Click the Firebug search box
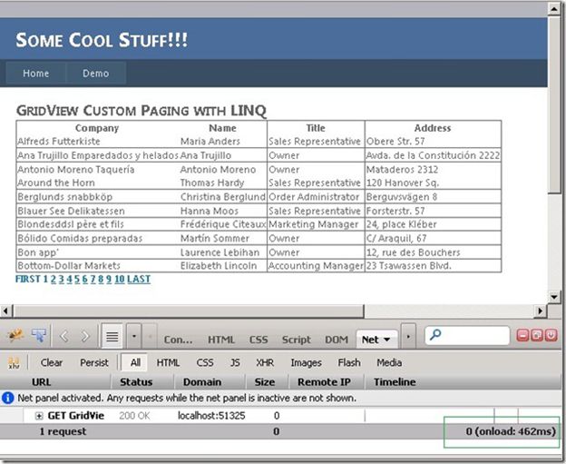Image resolution: width=566 pixels, height=464 pixels. point(467,336)
